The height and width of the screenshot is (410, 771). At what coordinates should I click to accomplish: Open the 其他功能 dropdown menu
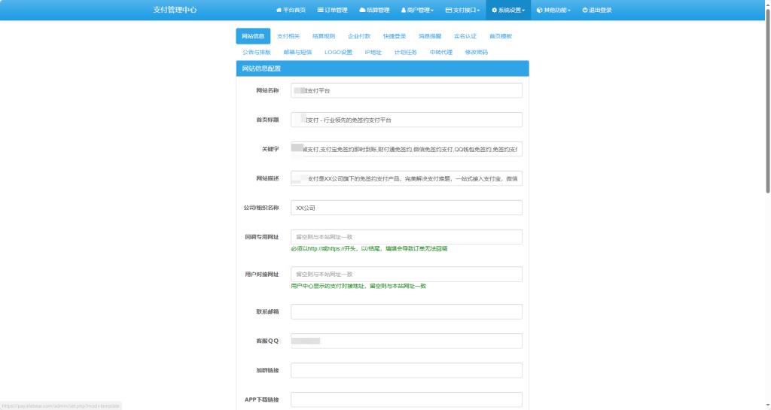(553, 10)
